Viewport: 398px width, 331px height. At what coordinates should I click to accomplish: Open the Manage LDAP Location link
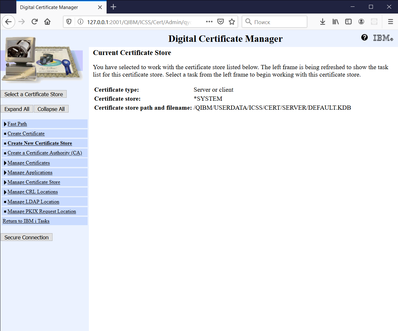pos(33,202)
